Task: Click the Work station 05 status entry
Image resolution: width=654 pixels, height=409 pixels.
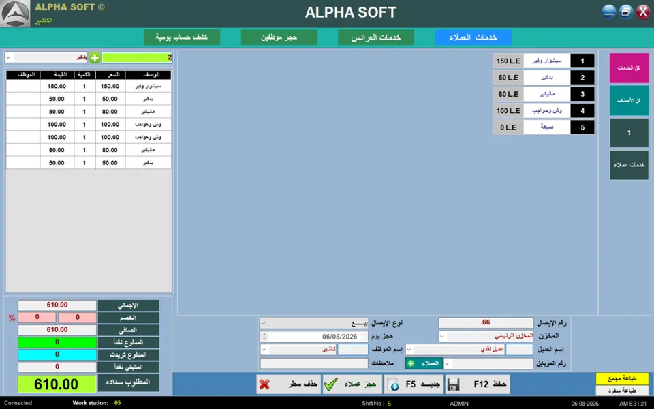Action: pyautogui.click(x=97, y=403)
